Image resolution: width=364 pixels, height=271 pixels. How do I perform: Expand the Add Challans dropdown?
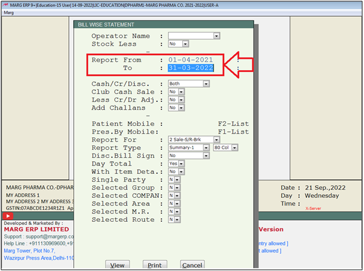(x=181, y=108)
